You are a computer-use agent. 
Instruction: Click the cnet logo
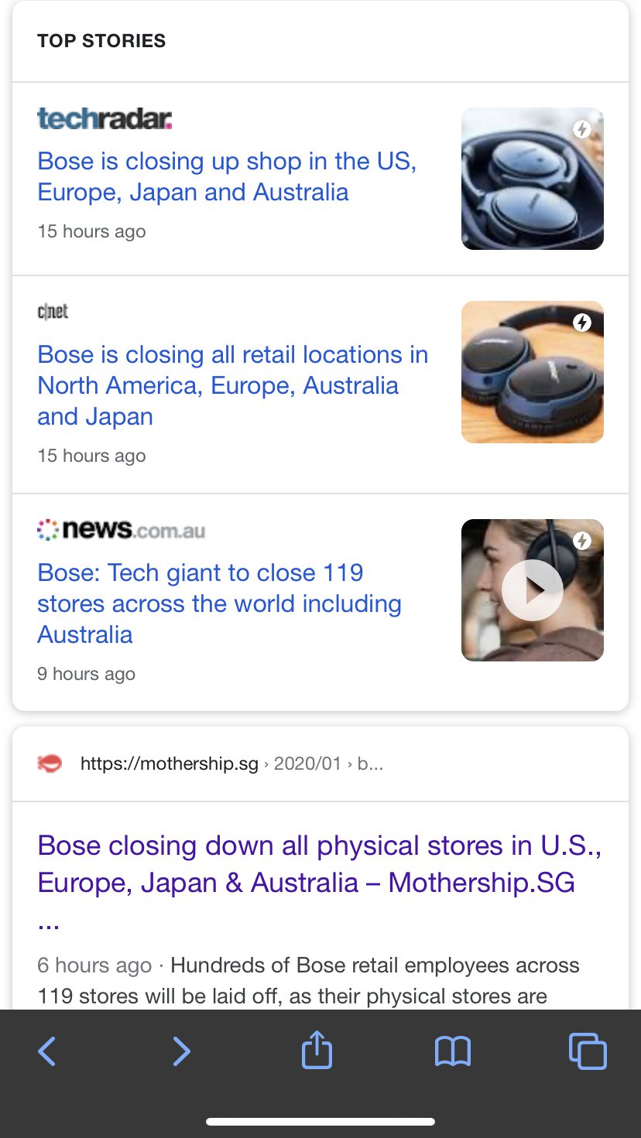(53, 311)
